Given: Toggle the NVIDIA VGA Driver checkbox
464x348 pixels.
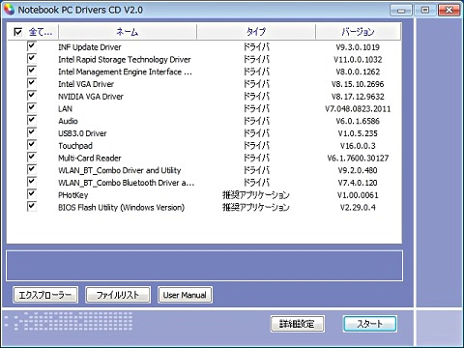Looking at the screenshot, I should tap(32, 96).
